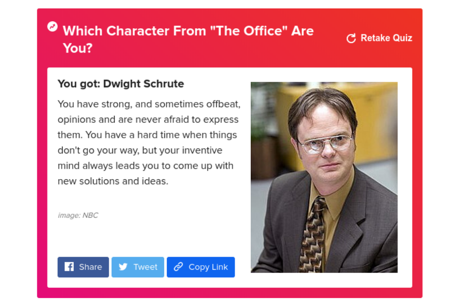Share the result via the Share label

[90, 267]
